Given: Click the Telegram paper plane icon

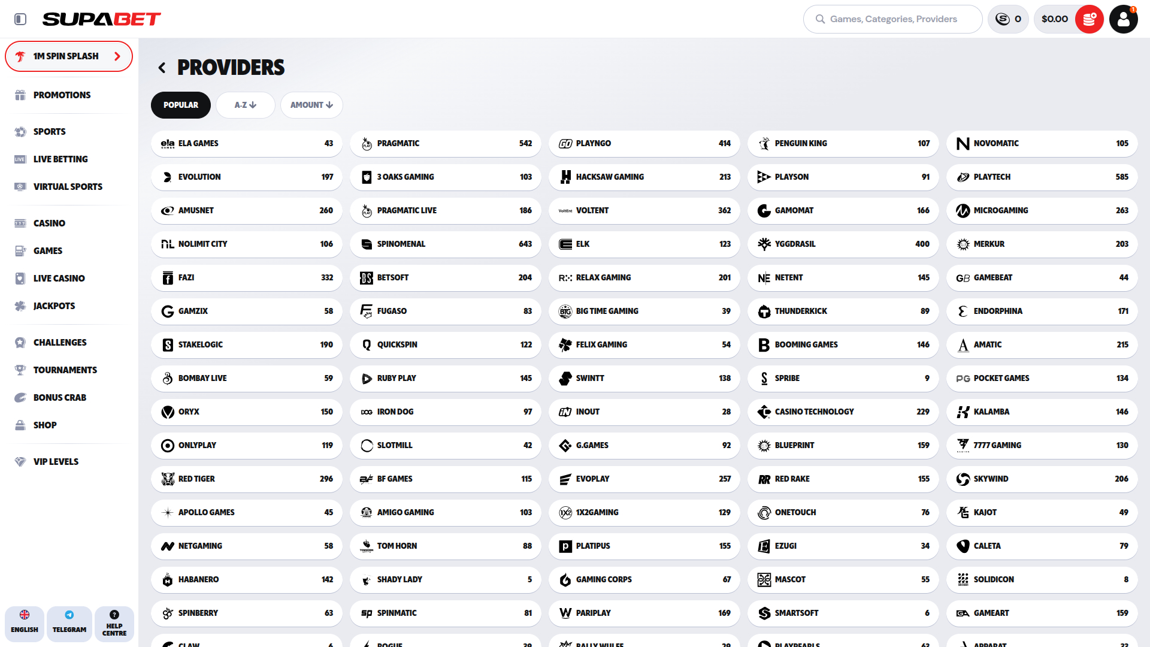Looking at the screenshot, I should [x=69, y=615].
